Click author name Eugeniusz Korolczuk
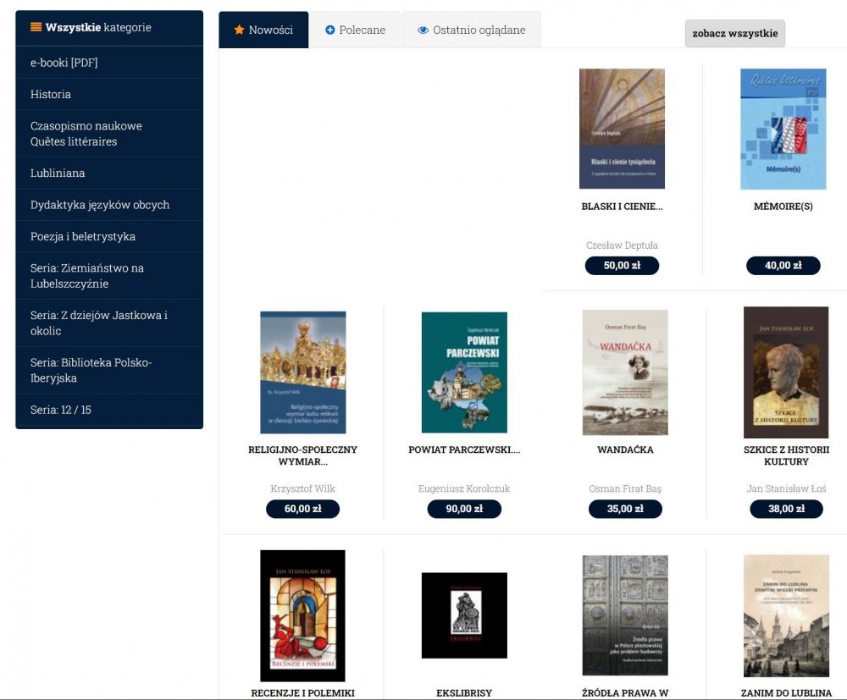Screen dimensions: 847x700 (464, 488)
